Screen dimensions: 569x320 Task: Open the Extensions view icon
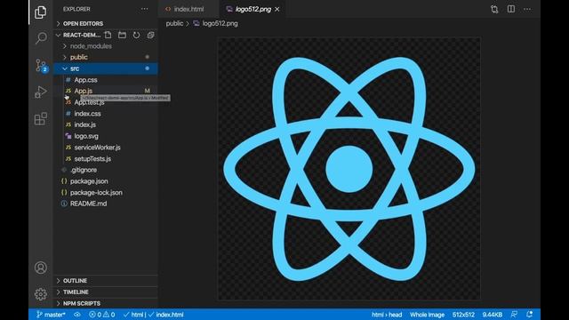[x=41, y=118]
